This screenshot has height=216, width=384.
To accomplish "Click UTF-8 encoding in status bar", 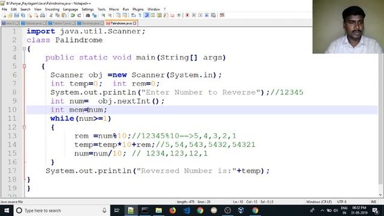I will pyautogui.click(x=341, y=202).
